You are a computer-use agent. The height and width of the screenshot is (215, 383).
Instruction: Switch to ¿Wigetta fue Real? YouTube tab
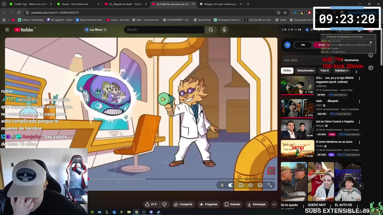pos(125,4)
